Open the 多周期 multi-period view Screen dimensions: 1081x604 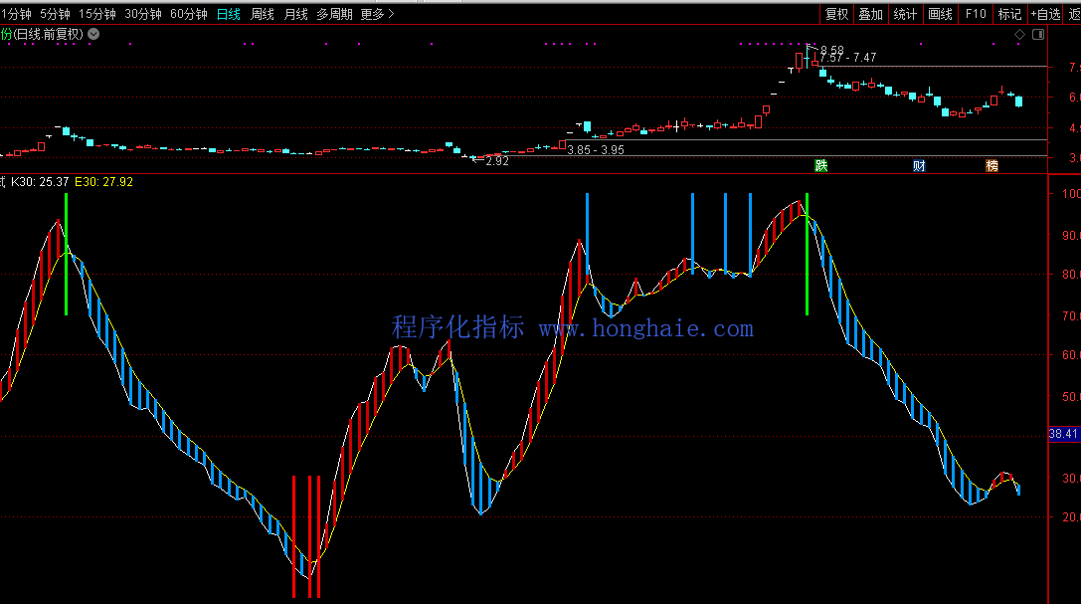click(335, 14)
